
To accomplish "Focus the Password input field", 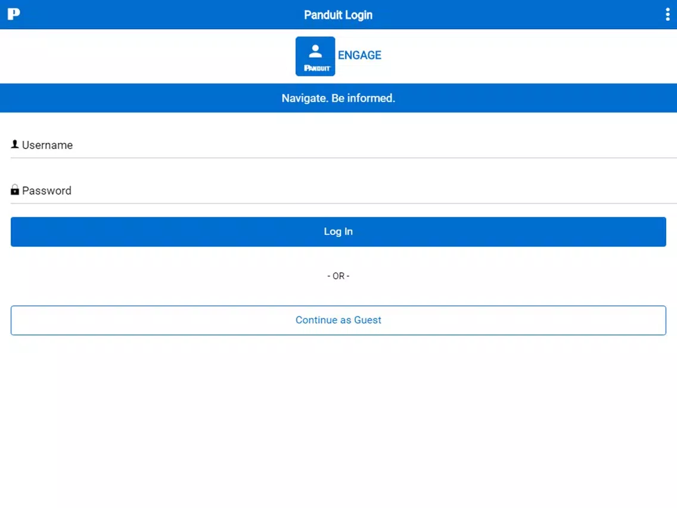I will (x=344, y=191).
